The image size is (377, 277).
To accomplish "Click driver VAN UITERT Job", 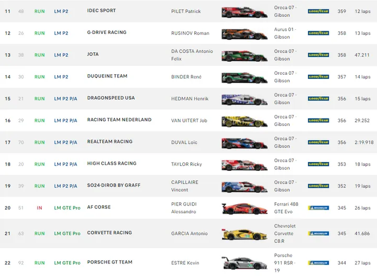I will pos(189,121).
